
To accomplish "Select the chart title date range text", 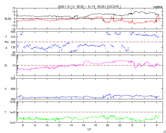I will 89,6.
